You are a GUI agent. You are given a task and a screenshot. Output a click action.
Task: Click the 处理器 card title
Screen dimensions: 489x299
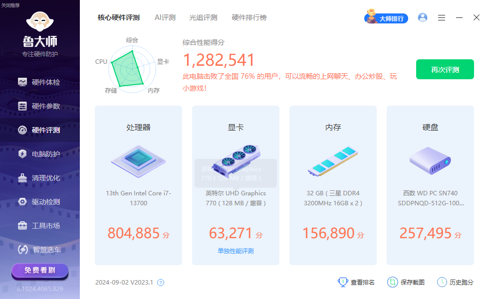(139, 128)
